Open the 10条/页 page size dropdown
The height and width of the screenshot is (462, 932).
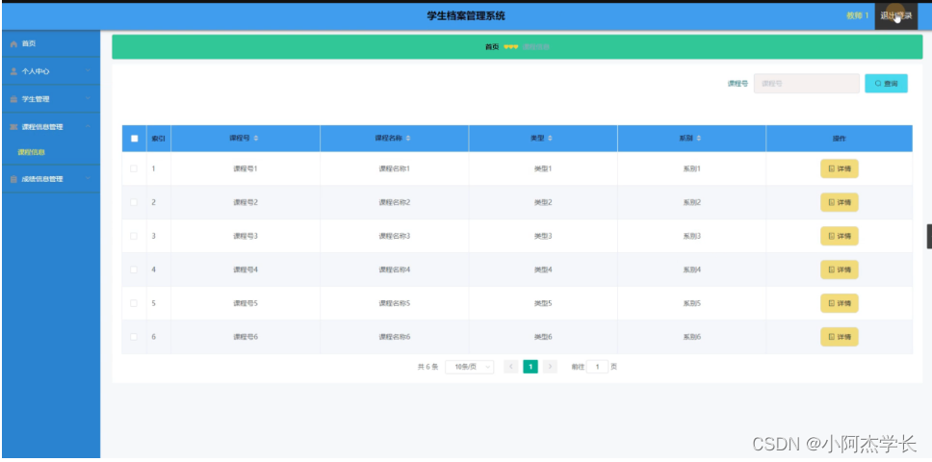pyautogui.click(x=469, y=367)
